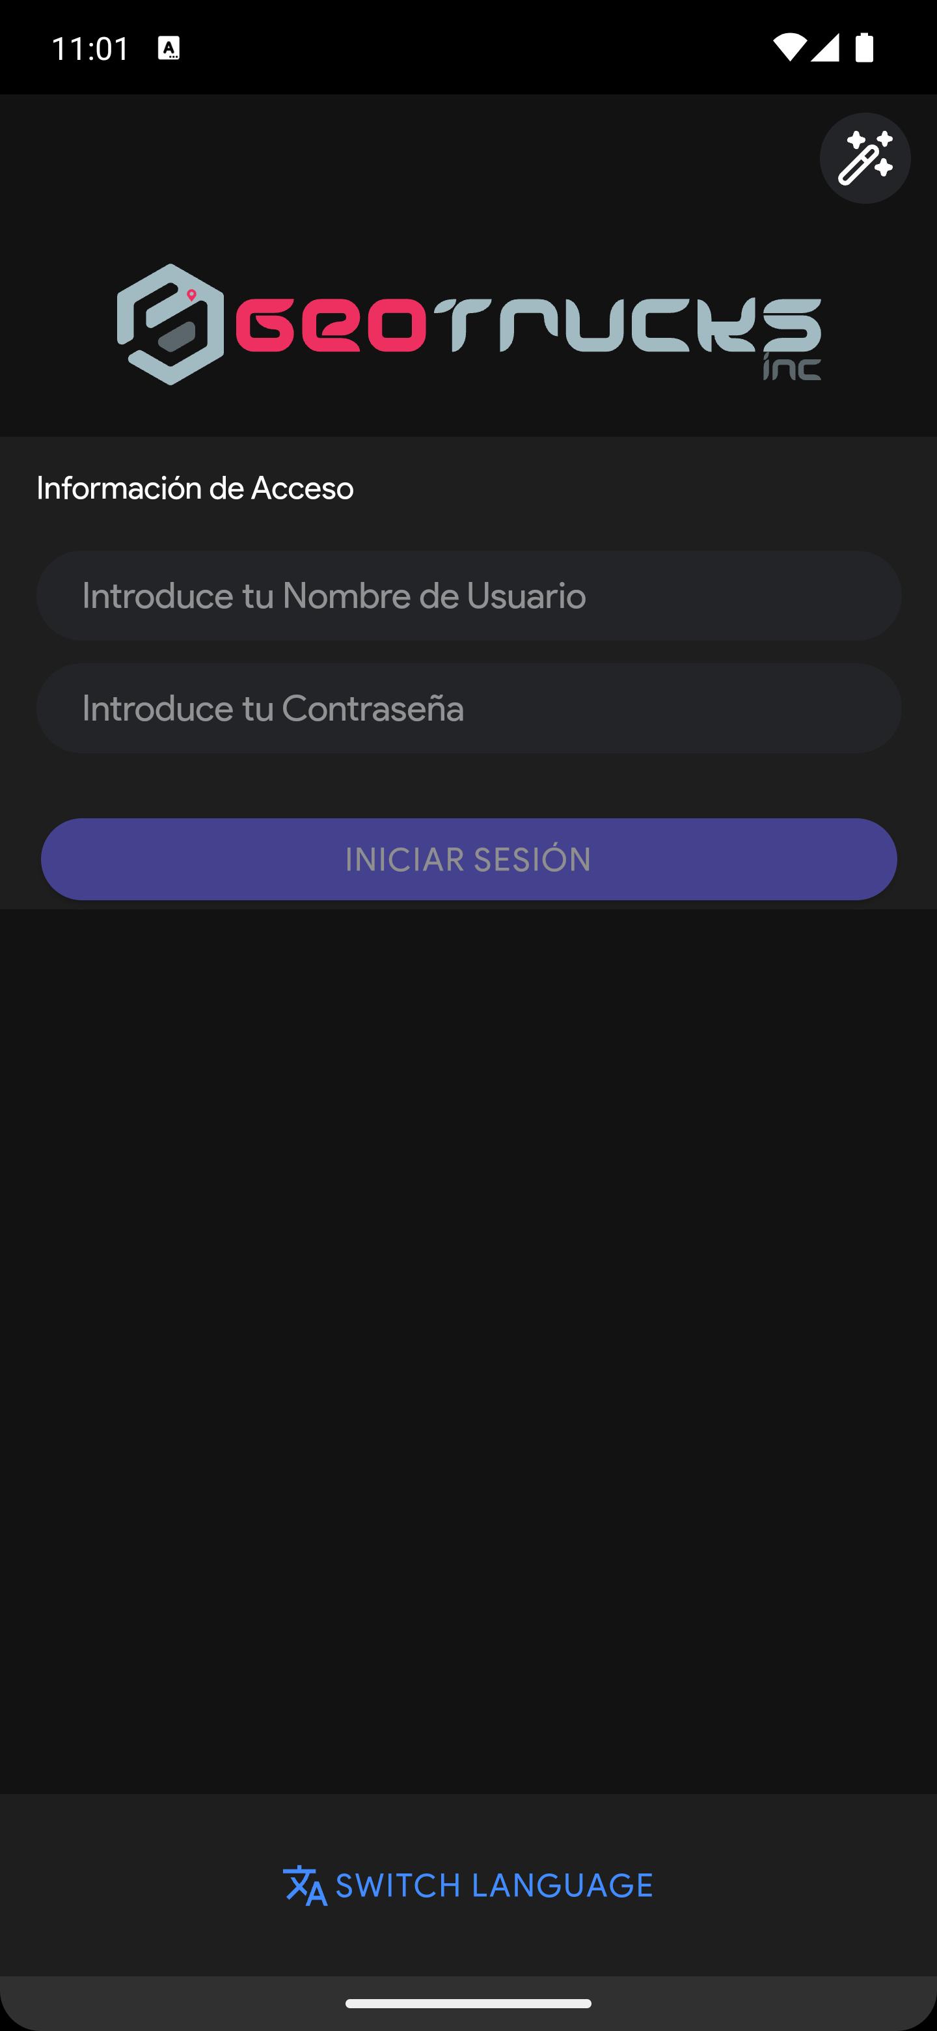The image size is (937, 2031).
Task: Click the hexagon emblem in the Geotrucks logo
Action: [170, 324]
